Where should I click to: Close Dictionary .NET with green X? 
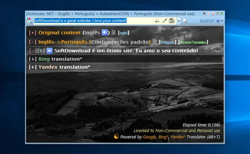point(222,13)
